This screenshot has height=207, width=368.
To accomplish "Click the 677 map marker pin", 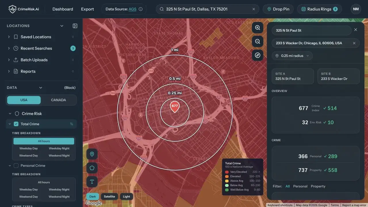I will tap(175, 107).
